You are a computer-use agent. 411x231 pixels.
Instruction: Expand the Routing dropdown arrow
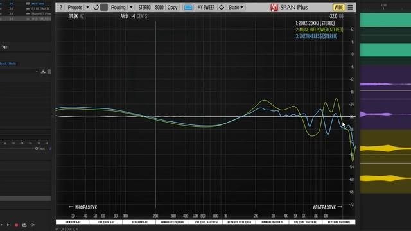point(131,7)
